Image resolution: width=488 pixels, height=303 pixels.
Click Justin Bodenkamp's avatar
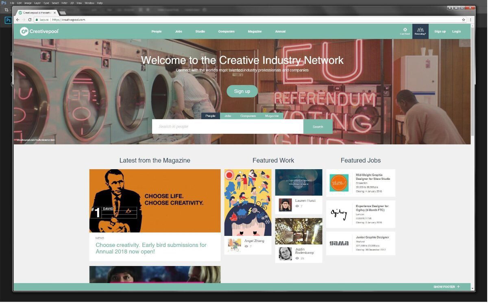click(285, 253)
